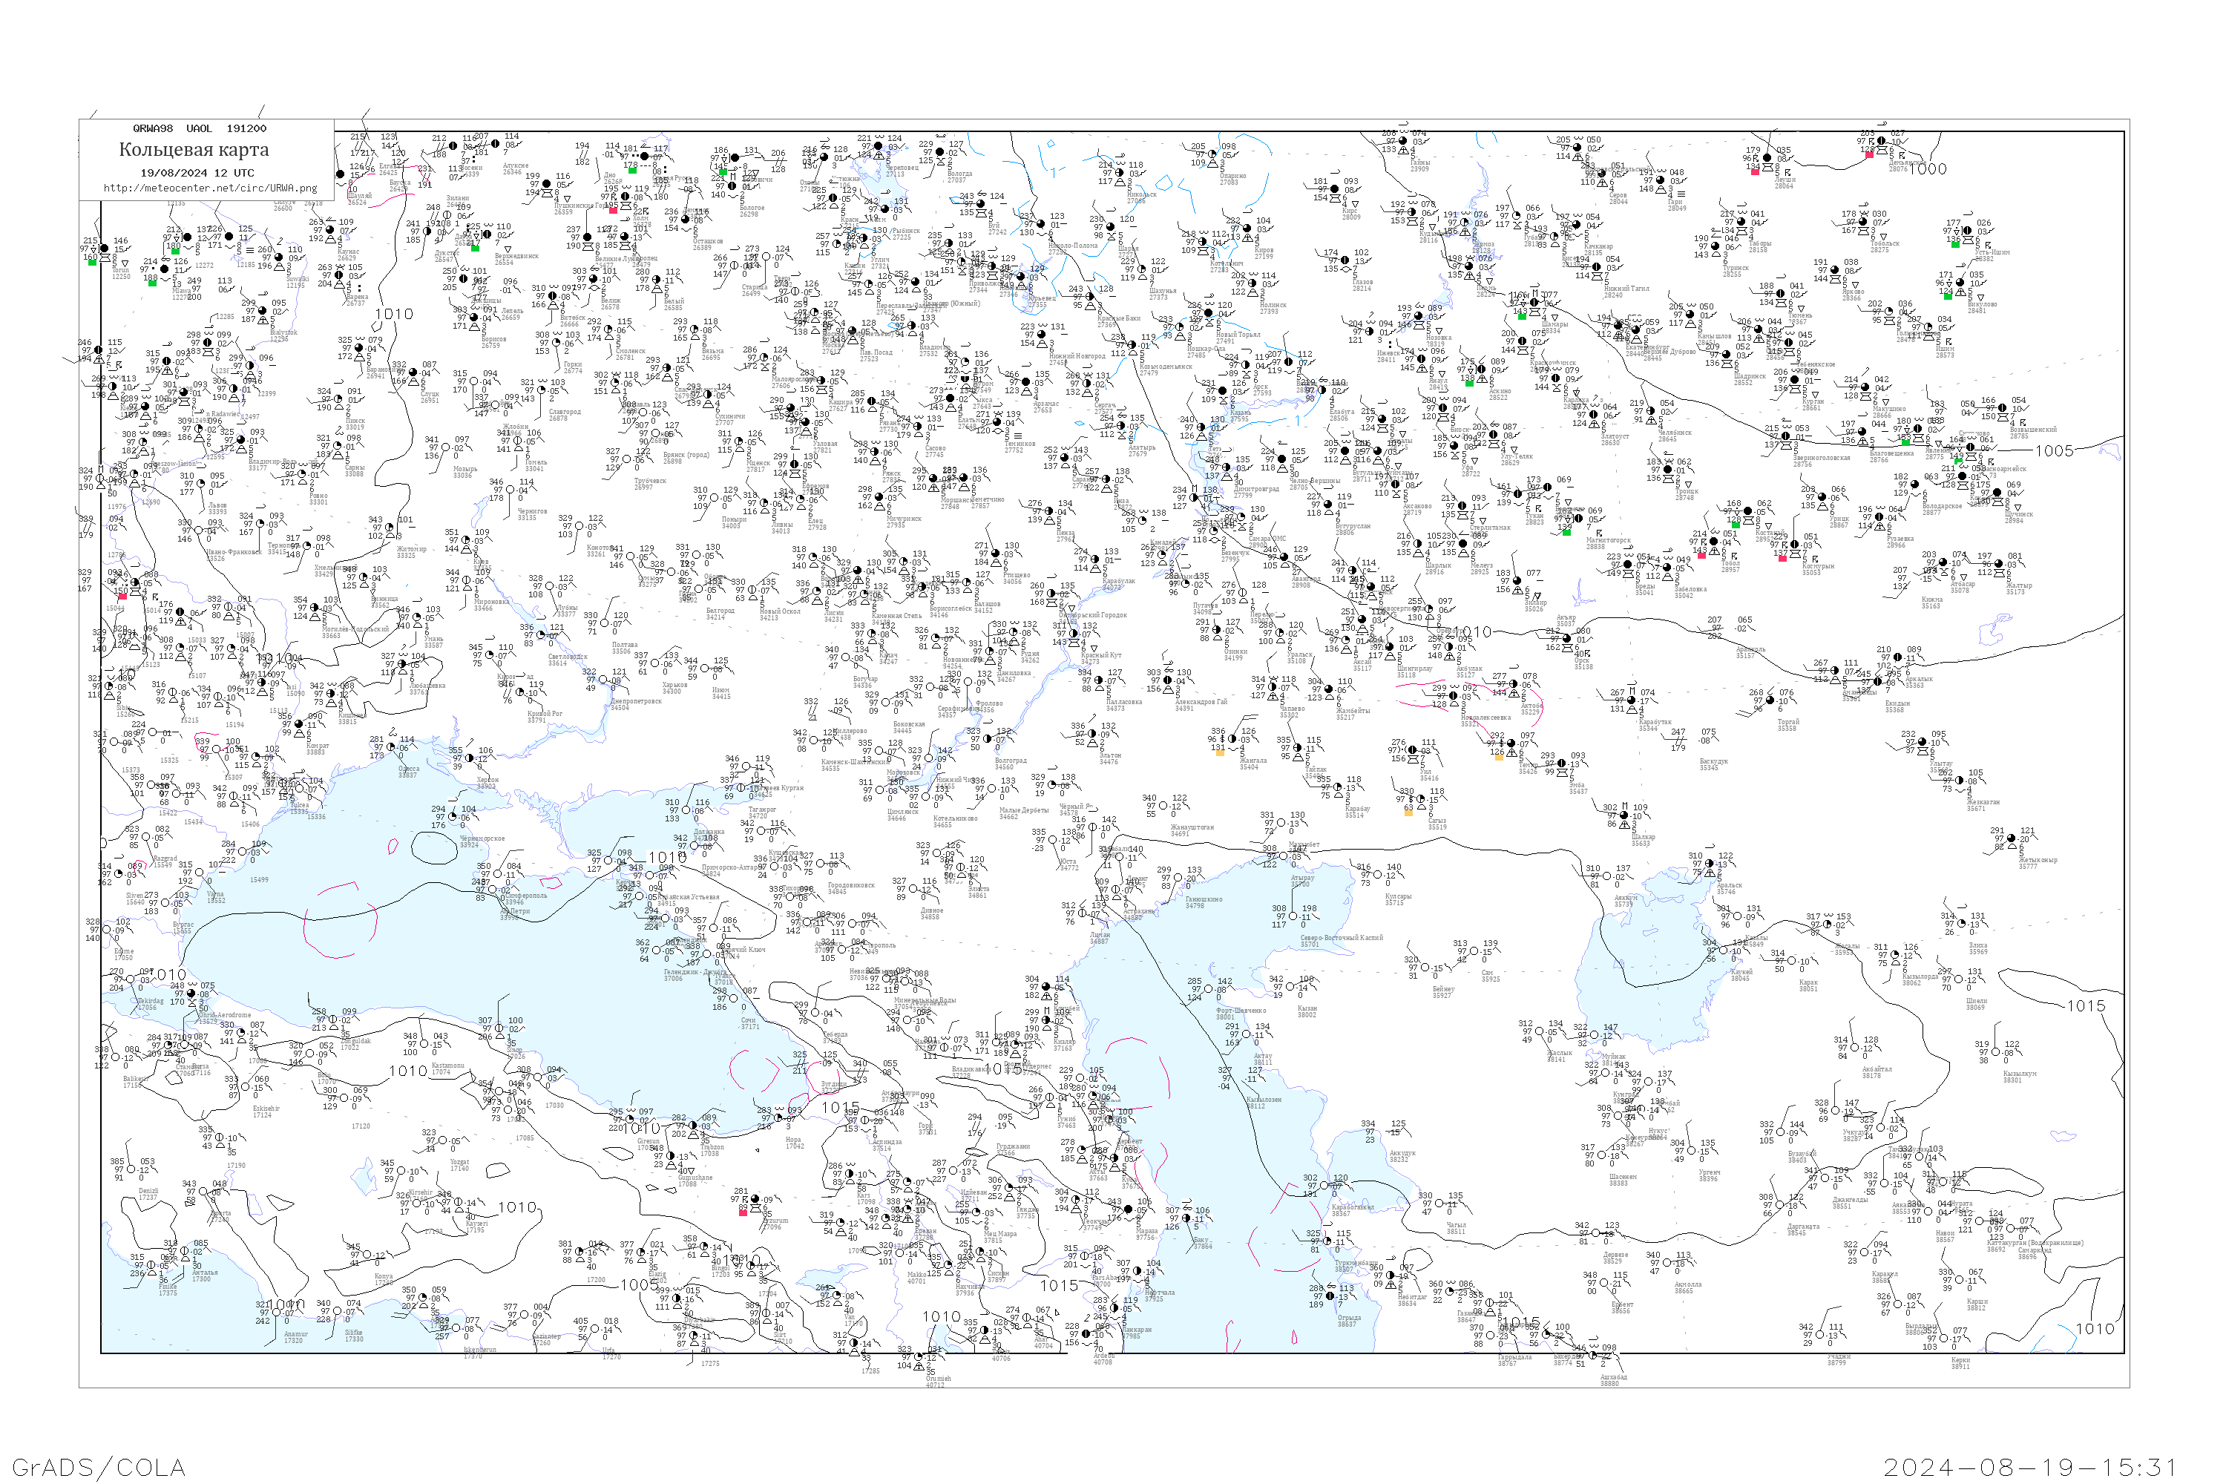Click the red square near Демьянское station
The width and height of the screenshot is (2226, 1484).
(1869, 154)
